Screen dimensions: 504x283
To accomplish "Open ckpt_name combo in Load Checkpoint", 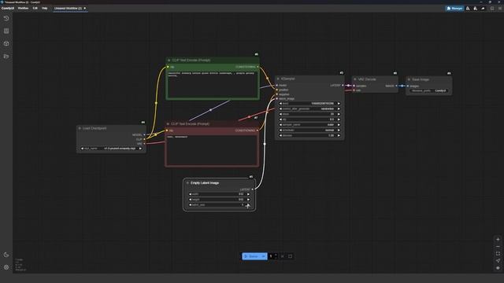I will point(111,149).
